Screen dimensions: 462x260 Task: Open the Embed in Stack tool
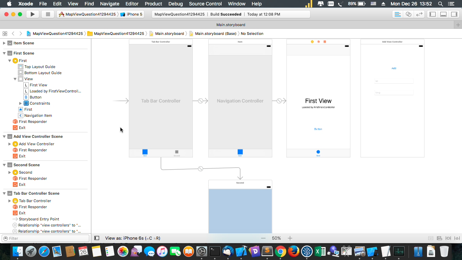431,238
